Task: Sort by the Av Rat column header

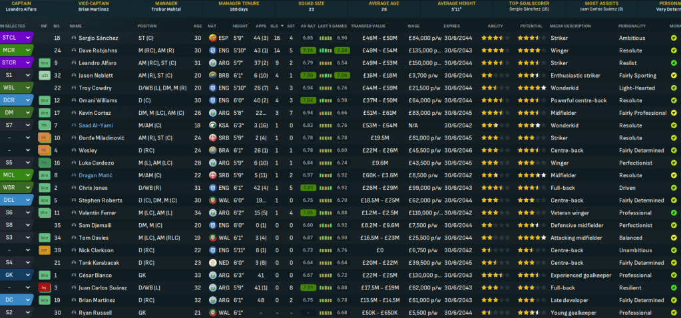Action: pos(308,26)
